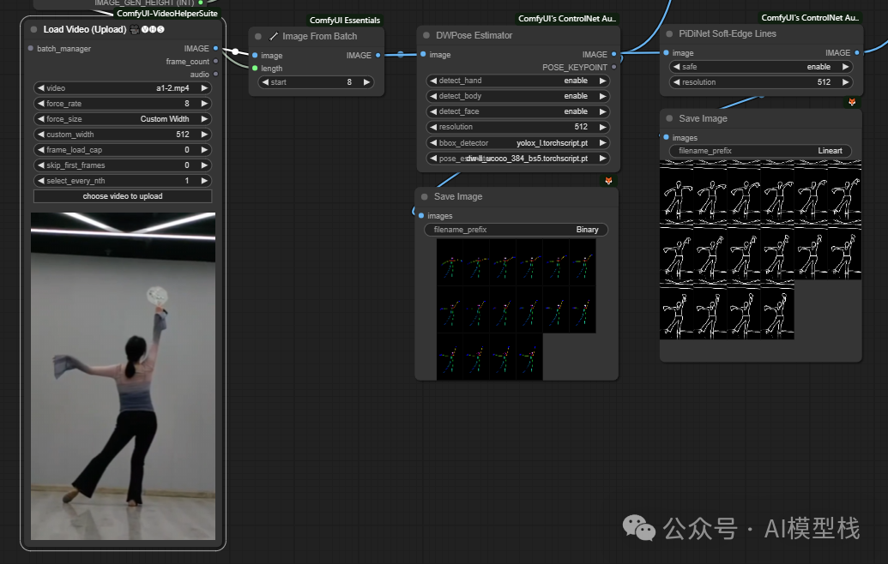
Task: Click the custom_width value 512
Action: 183,135
